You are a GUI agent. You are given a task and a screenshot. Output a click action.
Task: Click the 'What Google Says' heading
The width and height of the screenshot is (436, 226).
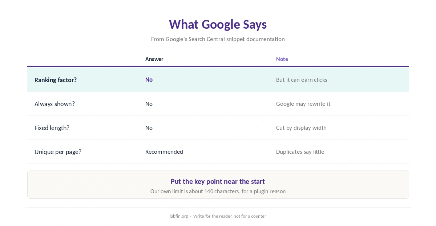click(x=218, y=24)
